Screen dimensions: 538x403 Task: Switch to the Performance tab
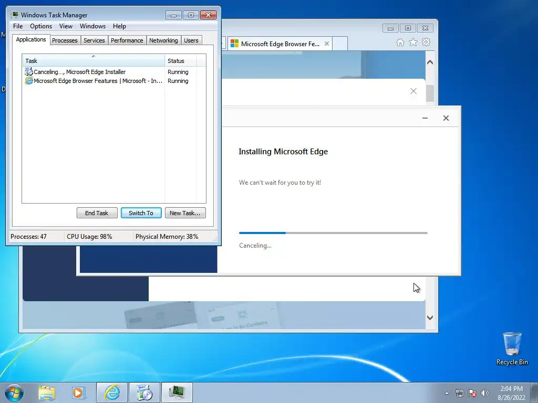[127, 40]
